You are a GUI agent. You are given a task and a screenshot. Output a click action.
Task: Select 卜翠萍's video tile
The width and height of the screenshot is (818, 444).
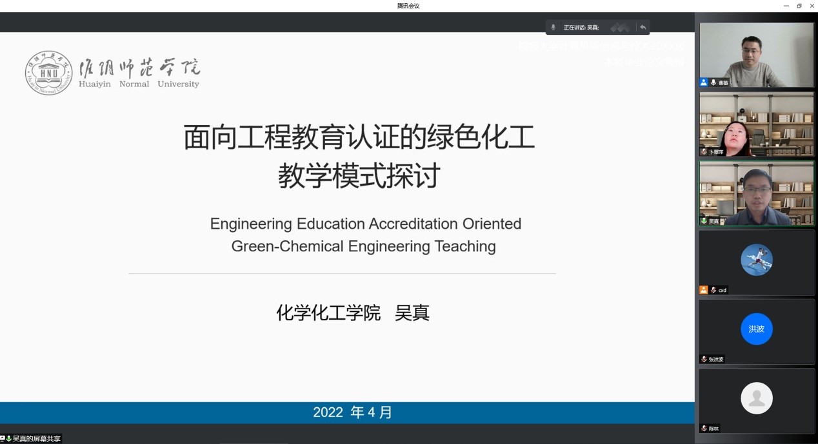(x=757, y=124)
